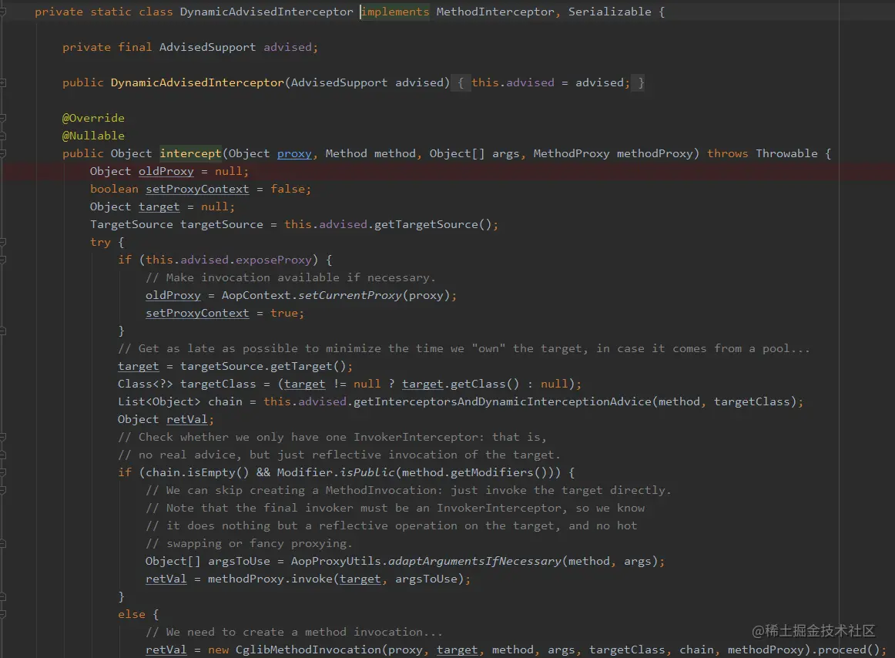Collapse the 'Check whether we only have' comment fold
The image size is (895, 658).
(x=2, y=437)
